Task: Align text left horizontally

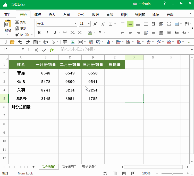Action: [x=122, y=32]
